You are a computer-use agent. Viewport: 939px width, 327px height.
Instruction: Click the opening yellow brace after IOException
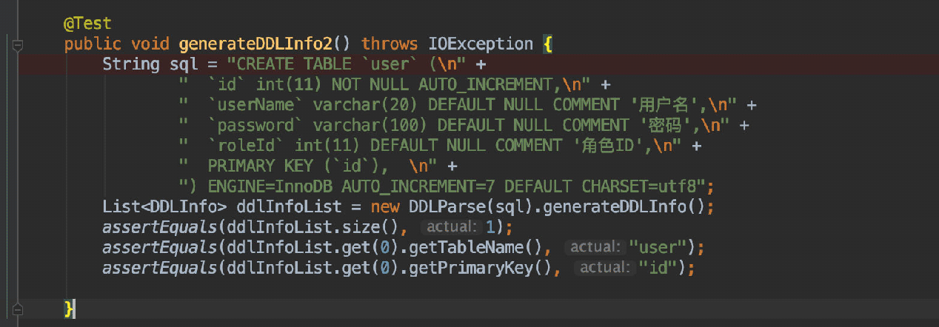pos(548,44)
